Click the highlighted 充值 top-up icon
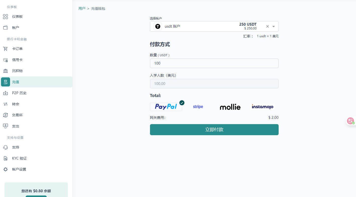The image size is (356, 197). click(6, 82)
